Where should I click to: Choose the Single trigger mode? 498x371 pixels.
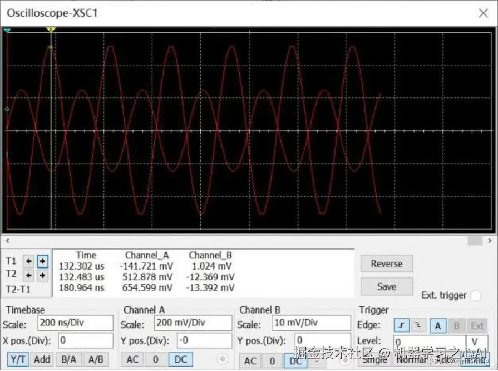(375, 359)
